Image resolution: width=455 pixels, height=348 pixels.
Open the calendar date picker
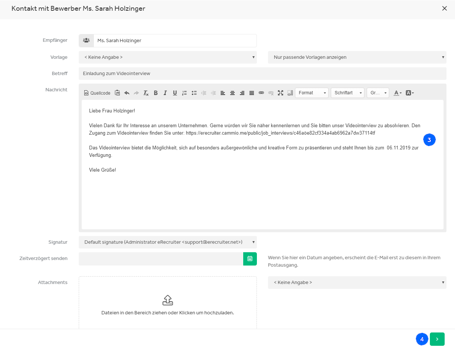coord(250,259)
